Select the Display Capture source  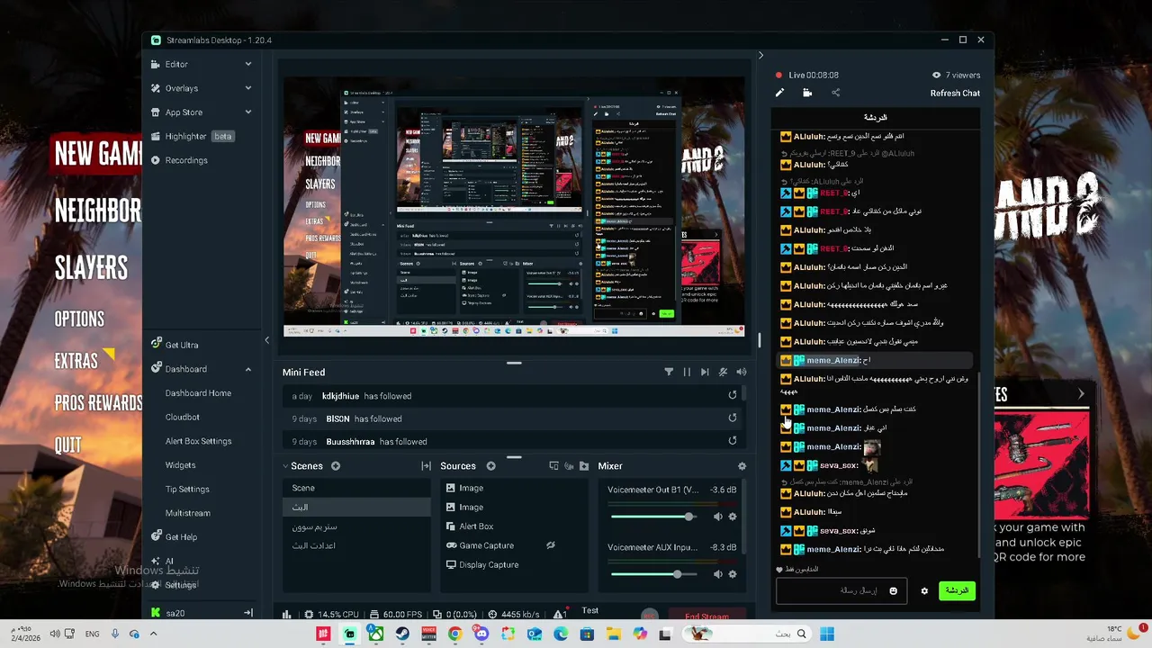[x=516, y=564]
